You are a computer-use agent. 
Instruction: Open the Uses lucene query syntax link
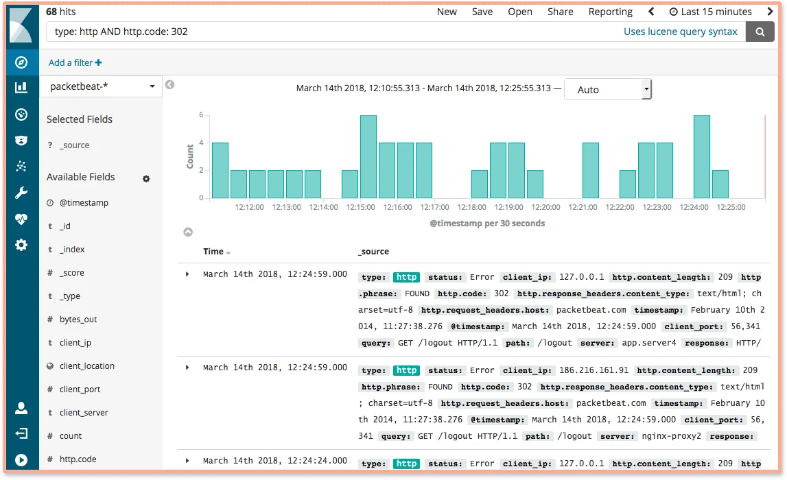(x=681, y=32)
